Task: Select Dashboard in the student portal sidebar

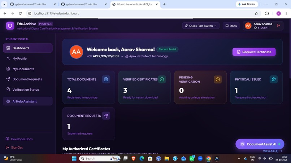Action: (x=28, y=48)
